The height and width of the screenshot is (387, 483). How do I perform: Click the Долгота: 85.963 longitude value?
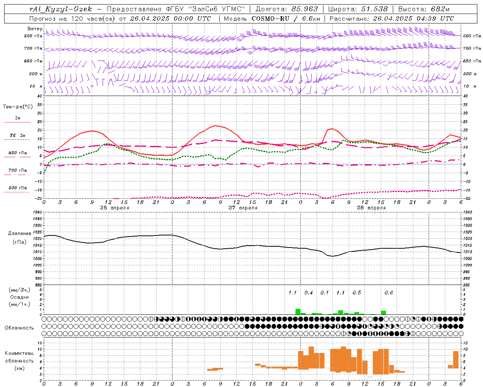coord(287,9)
